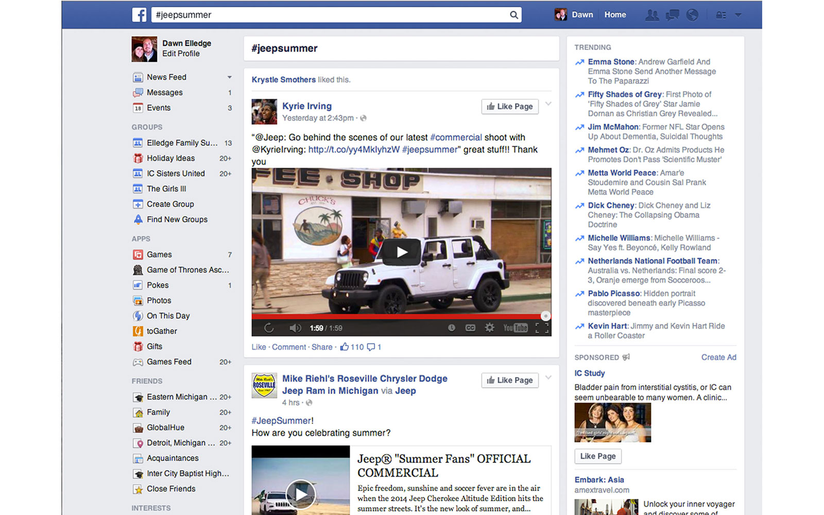Screen dimensions: 824x515
Task: Open video settings gear icon
Action: pyautogui.click(x=489, y=328)
